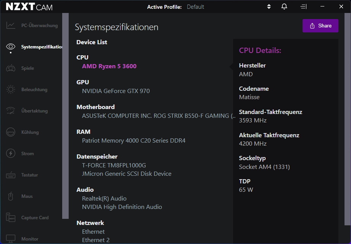Click the Monitor display icon
Image resolution: width=351 pixels, height=244 pixels.
tap(10, 239)
